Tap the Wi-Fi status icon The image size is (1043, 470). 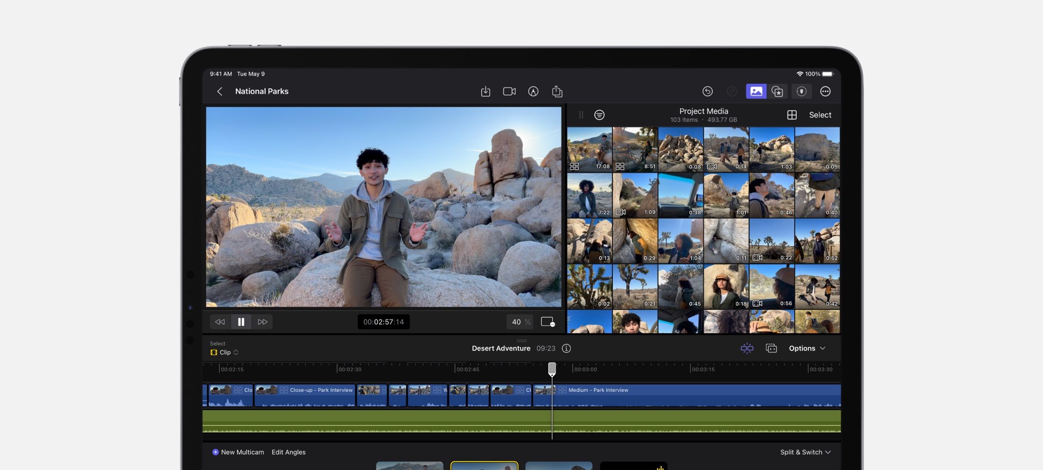coord(800,74)
